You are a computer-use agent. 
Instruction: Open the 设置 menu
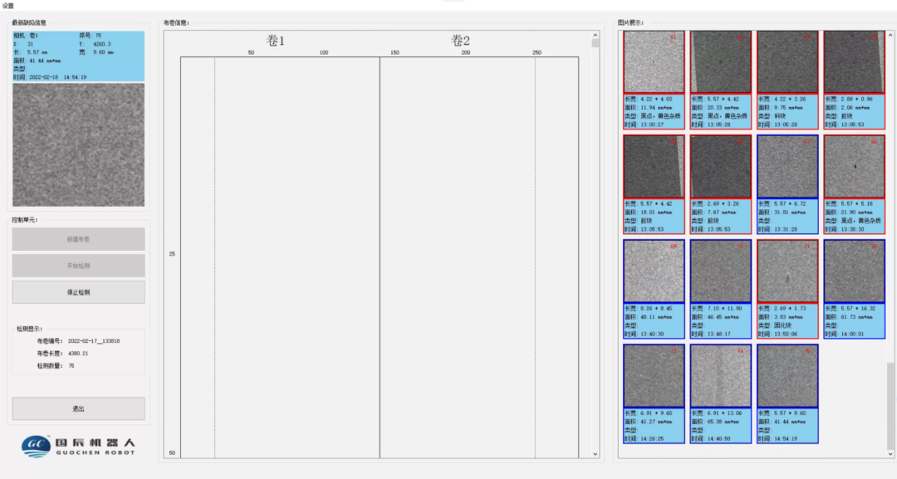7,5
